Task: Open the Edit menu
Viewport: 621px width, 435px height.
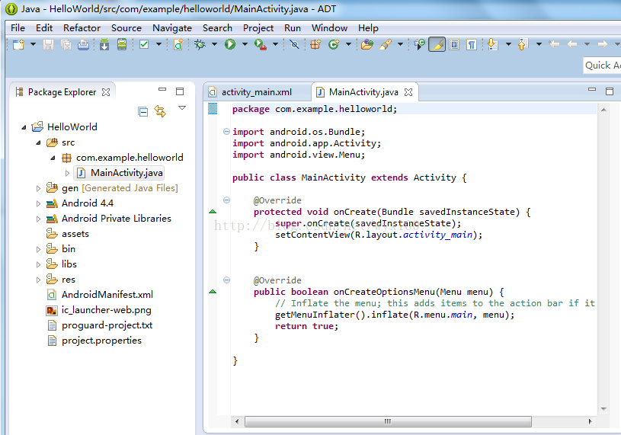Action: point(44,28)
